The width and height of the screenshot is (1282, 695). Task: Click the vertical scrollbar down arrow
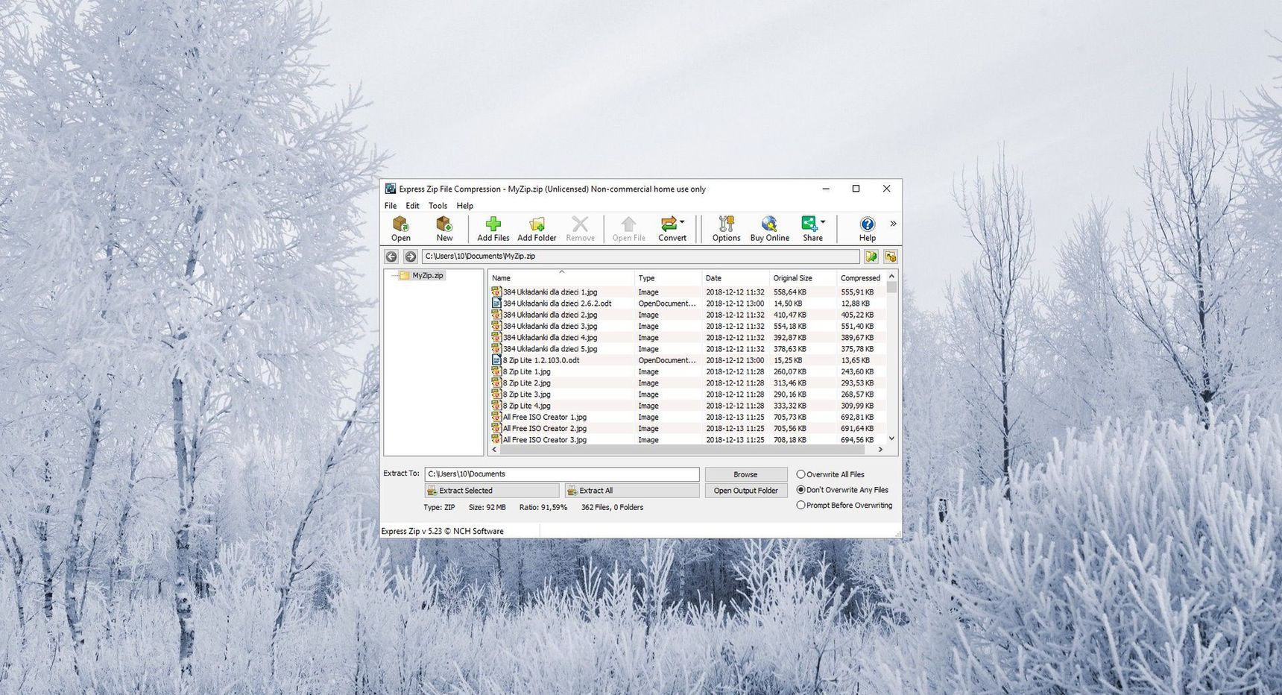(x=891, y=438)
